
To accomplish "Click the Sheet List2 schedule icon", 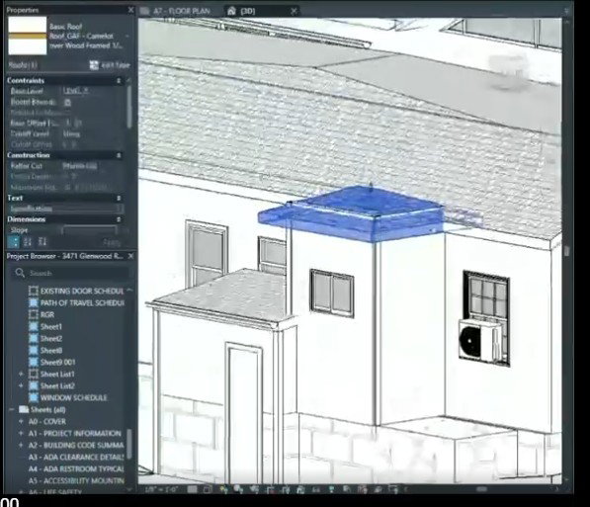I will (34, 385).
